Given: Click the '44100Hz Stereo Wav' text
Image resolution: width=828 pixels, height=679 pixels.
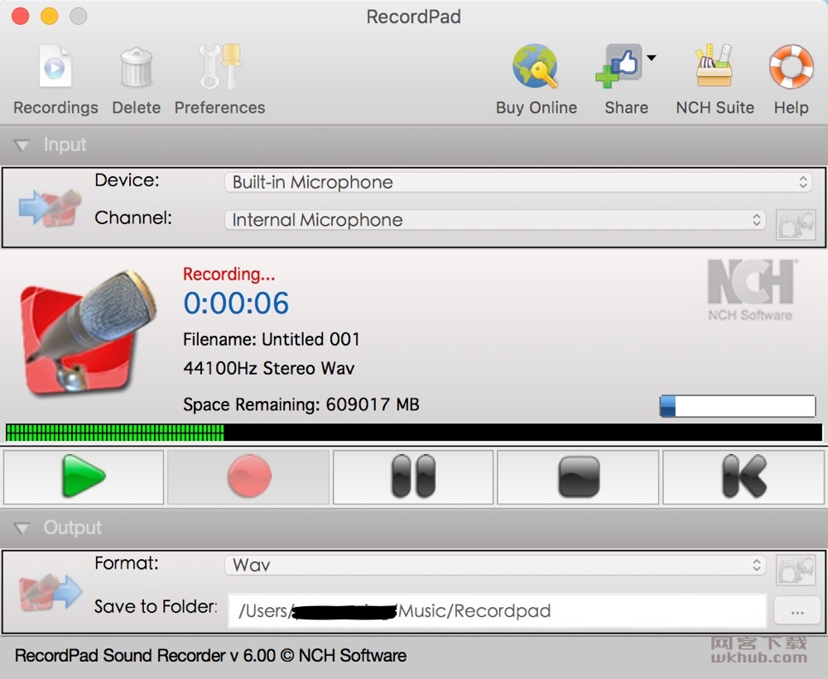Looking at the screenshot, I should point(269,368).
